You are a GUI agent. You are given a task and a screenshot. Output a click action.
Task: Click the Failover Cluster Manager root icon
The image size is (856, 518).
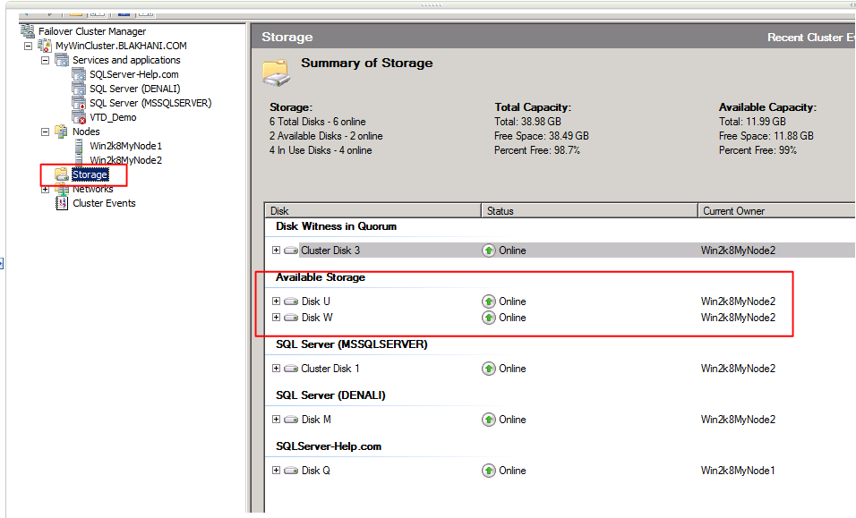[28, 31]
